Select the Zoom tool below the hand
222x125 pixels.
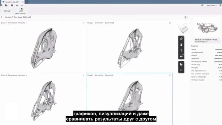[x=181, y=50]
